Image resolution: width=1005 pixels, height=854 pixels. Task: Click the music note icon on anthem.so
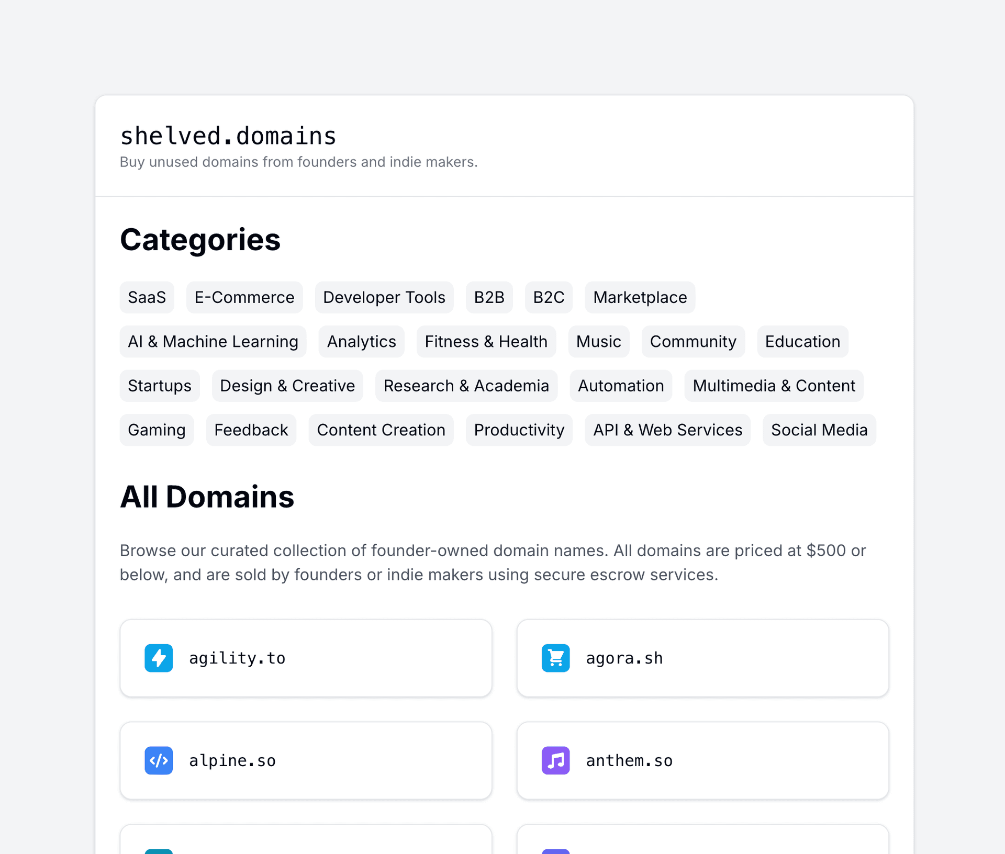click(x=556, y=760)
